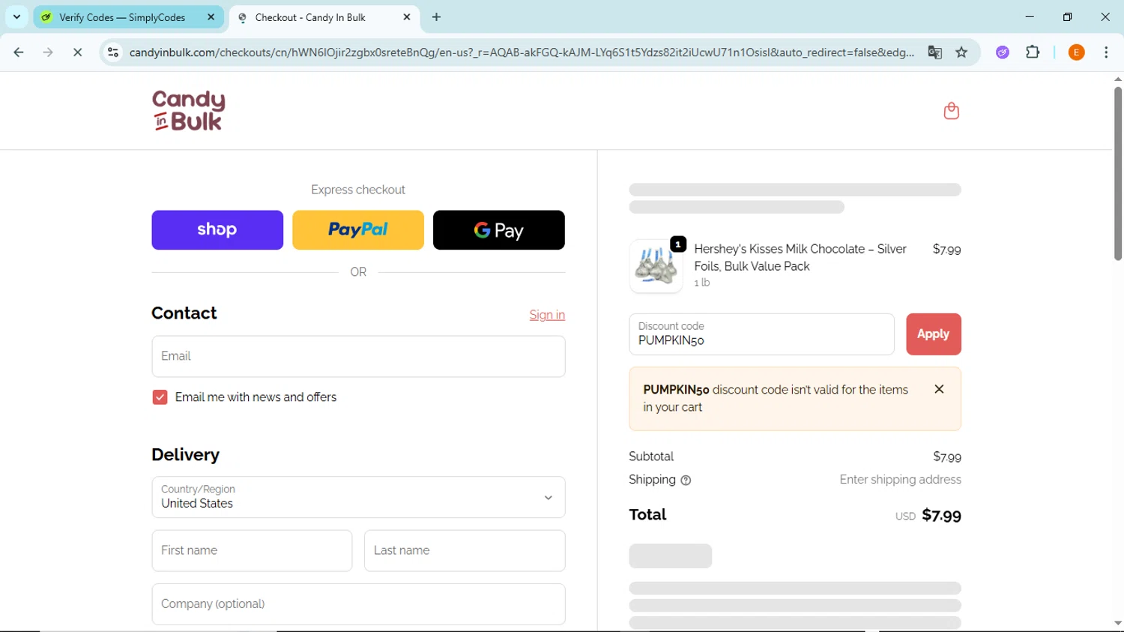This screenshot has height=632, width=1124.
Task: Click the Hershey's Kisses product title
Action: click(x=800, y=257)
